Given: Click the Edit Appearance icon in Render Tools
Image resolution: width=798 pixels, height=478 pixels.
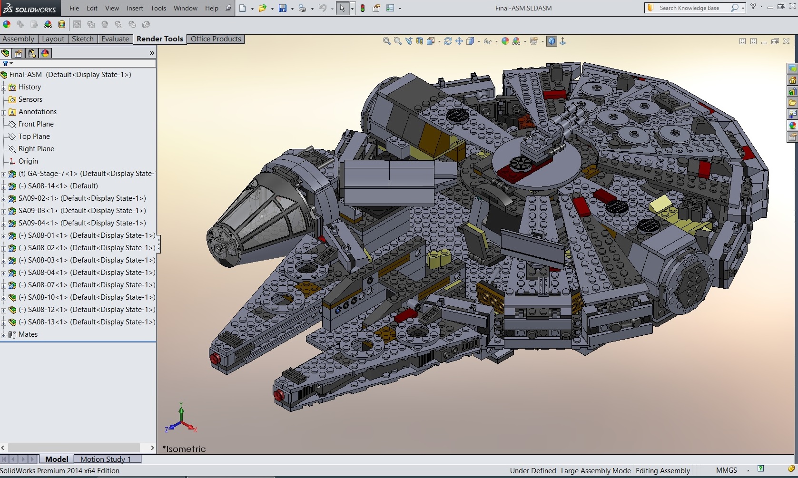Looking at the screenshot, I should 7,24.
